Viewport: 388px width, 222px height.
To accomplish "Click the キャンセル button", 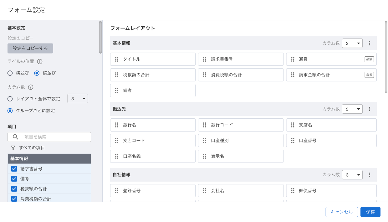I will 341,212.
